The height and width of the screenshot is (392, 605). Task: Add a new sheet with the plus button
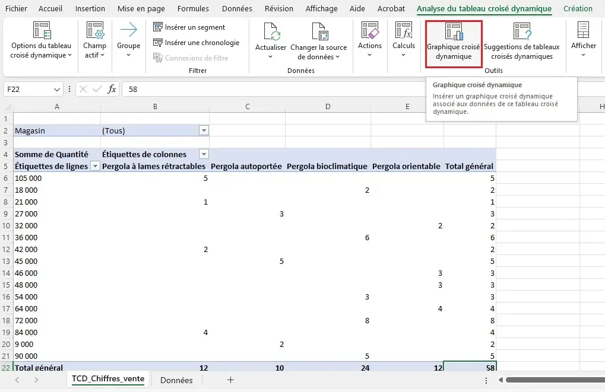click(x=230, y=380)
